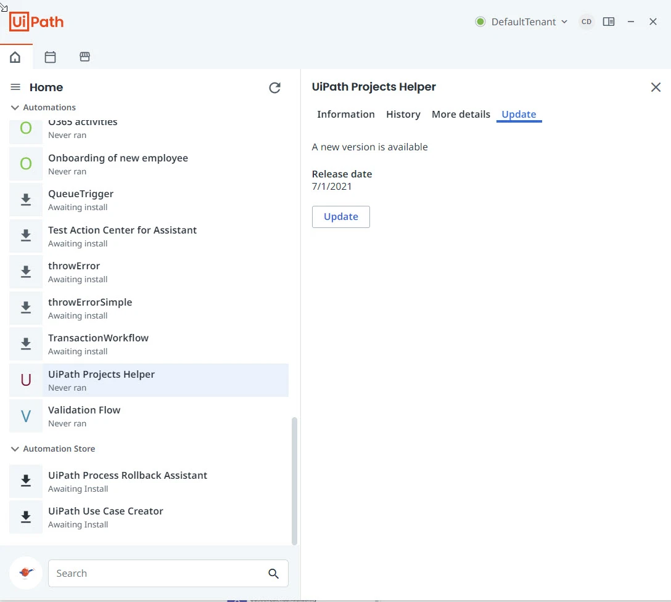
Task: Refresh the automations list
Action: [x=274, y=87]
